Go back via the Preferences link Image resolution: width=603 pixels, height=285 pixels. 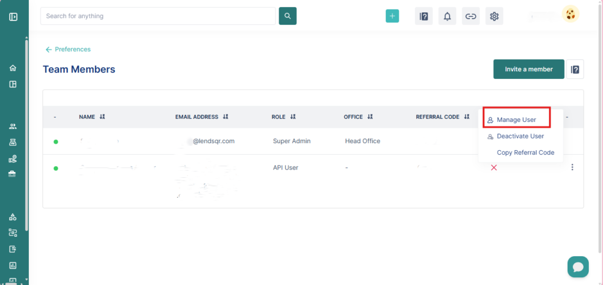click(68, 49)
